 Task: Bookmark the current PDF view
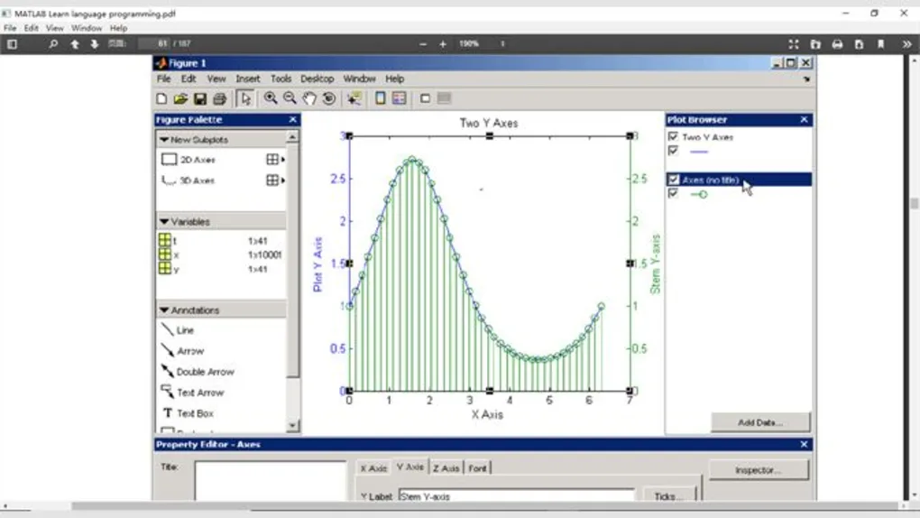coord(880,44)
